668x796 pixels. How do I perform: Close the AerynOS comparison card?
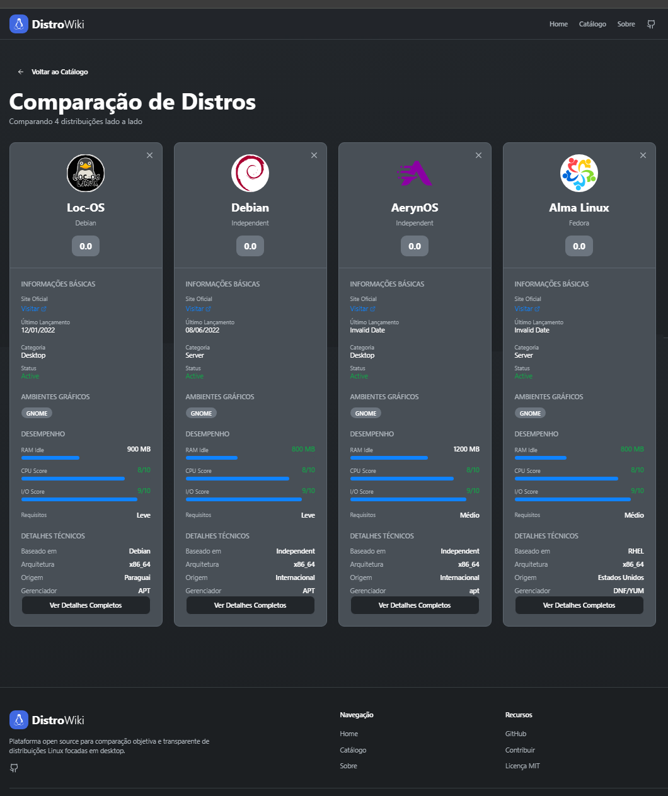(x=478, y=156)
